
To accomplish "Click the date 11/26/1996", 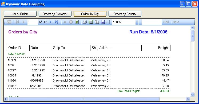I will click(x=37, y=60).
